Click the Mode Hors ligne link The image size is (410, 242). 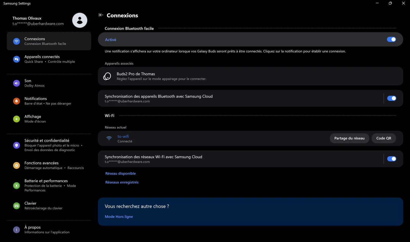(x=119, y=217)
